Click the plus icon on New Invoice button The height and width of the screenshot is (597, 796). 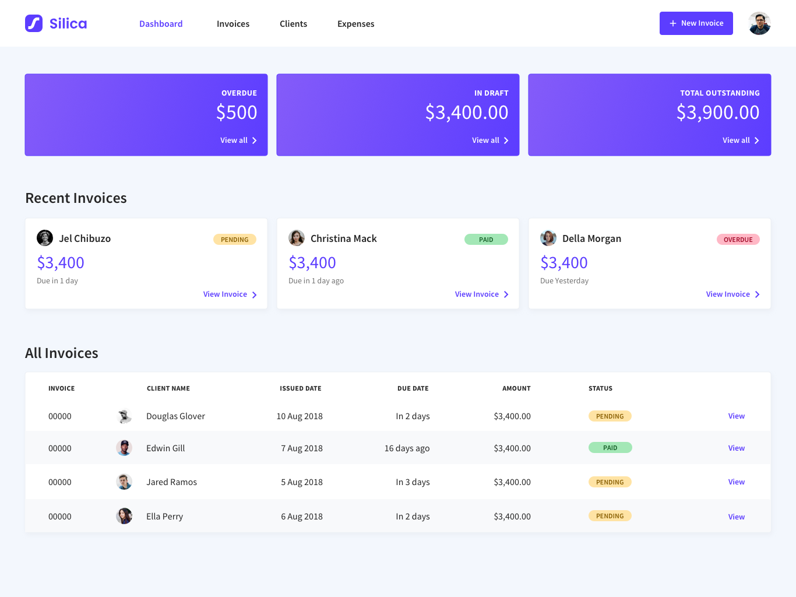click(673, 23)
